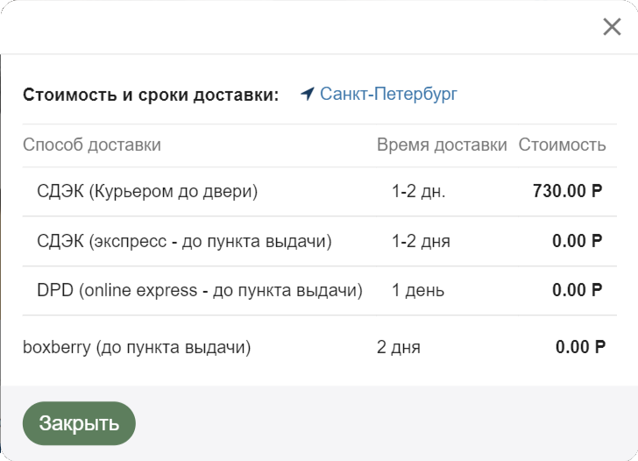Click the 730.00 ₽ price

[x=567, y=191]
